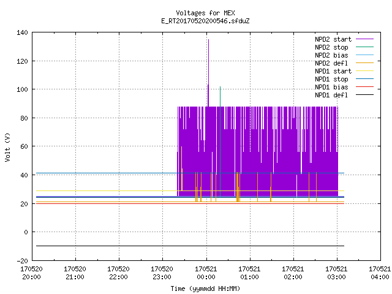Click the x-axis tick '170520 22:00'
The height and width of the screenshot is (294, 392).
click(x=118, y=273)
